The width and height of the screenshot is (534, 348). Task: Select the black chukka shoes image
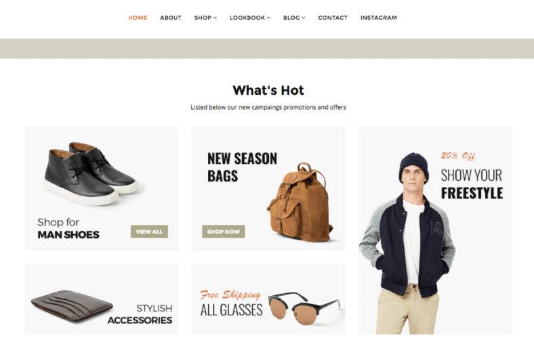tap(91, 173)
